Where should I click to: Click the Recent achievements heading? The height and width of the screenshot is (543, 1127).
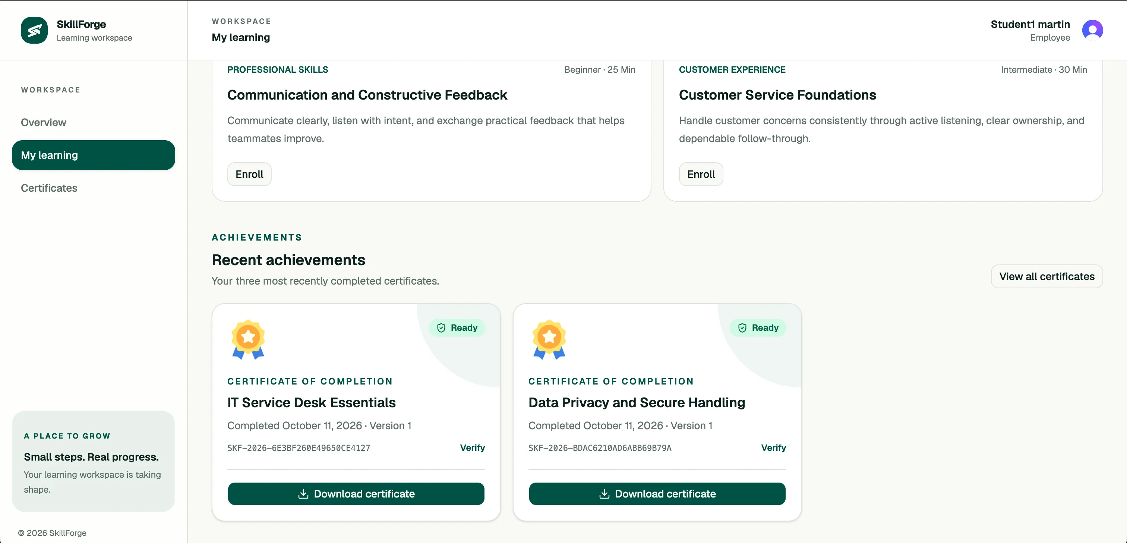pos(288,260)
